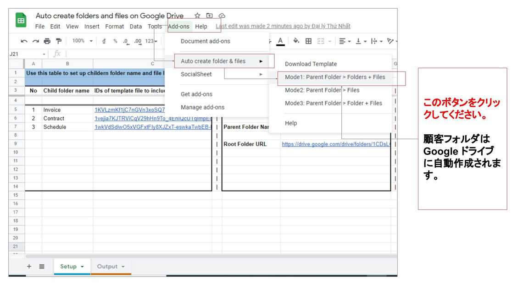The image size is (523, 285).
Task: Expand the Output sheet tab arrow
Action: pos(123,267)
